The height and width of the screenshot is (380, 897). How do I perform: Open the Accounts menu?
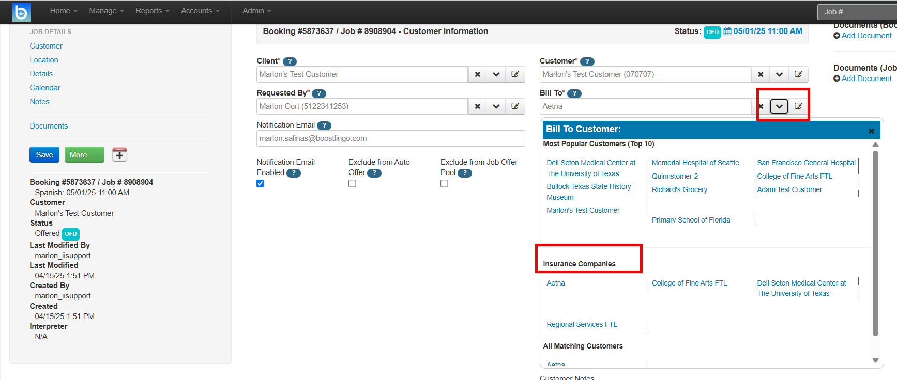200,11
